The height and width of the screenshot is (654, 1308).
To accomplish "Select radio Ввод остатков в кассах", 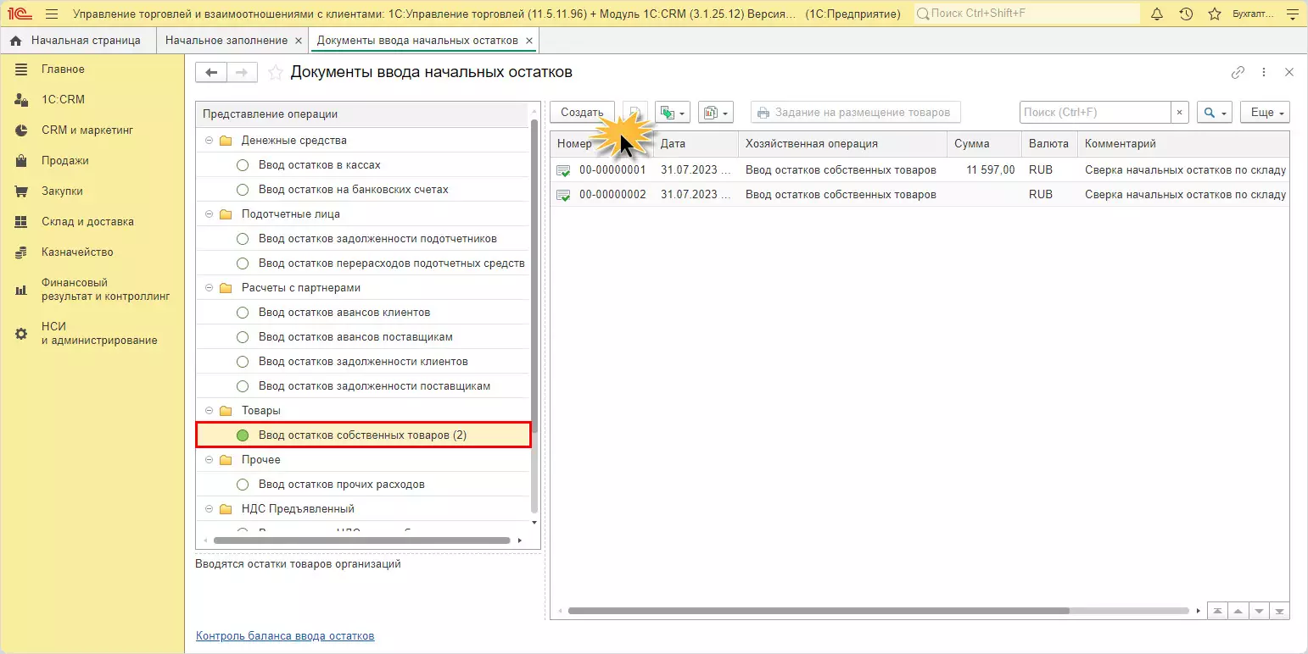I will pyautogui.click(x=243, y=165).
